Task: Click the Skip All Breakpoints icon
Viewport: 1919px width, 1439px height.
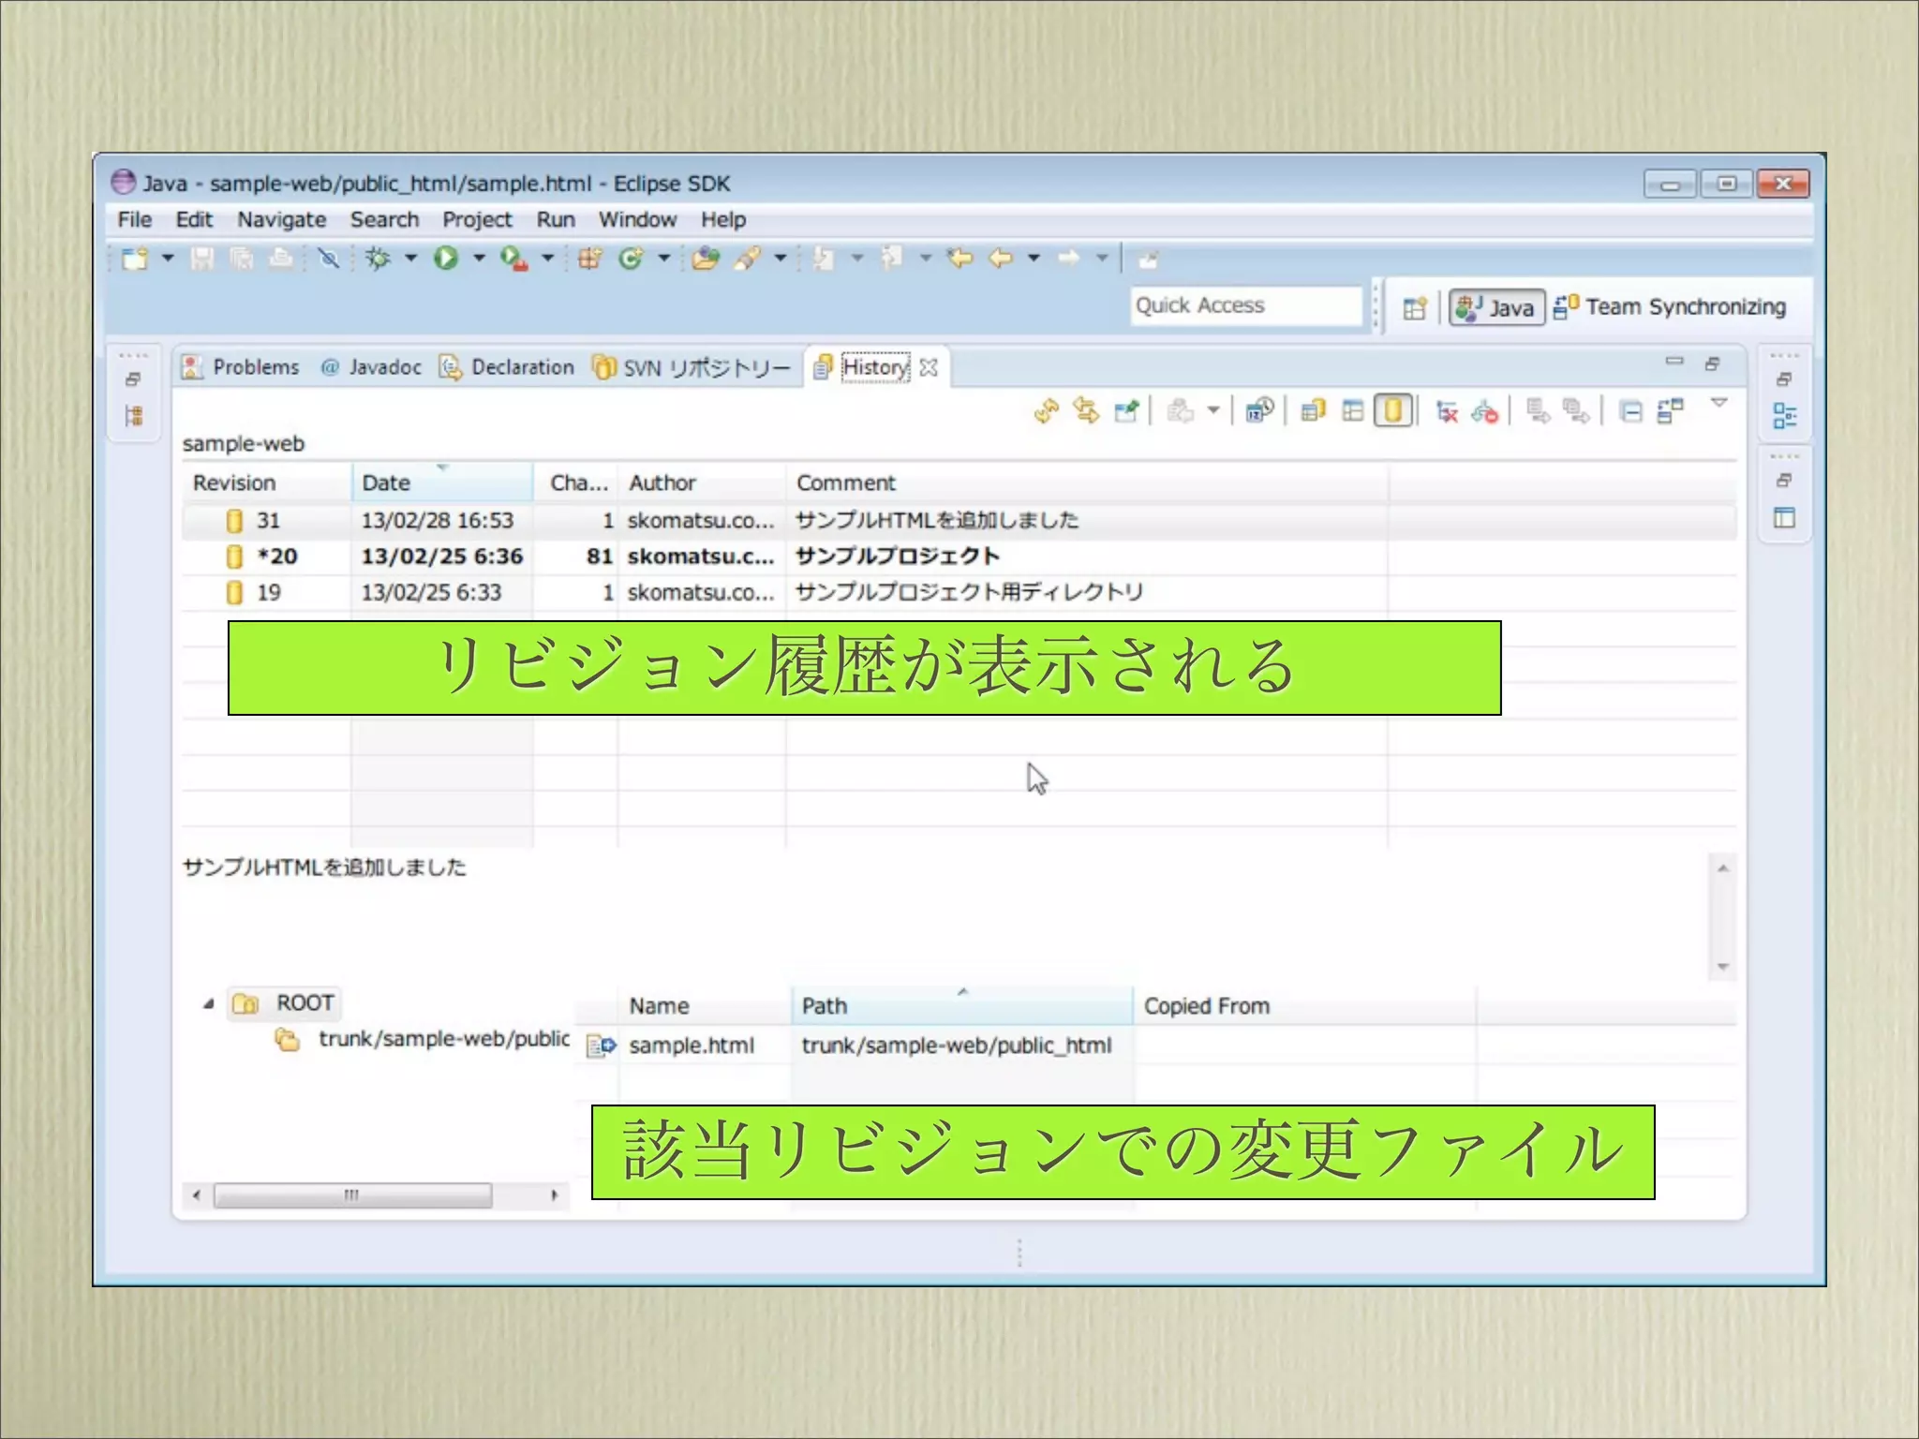Action: 329,258
